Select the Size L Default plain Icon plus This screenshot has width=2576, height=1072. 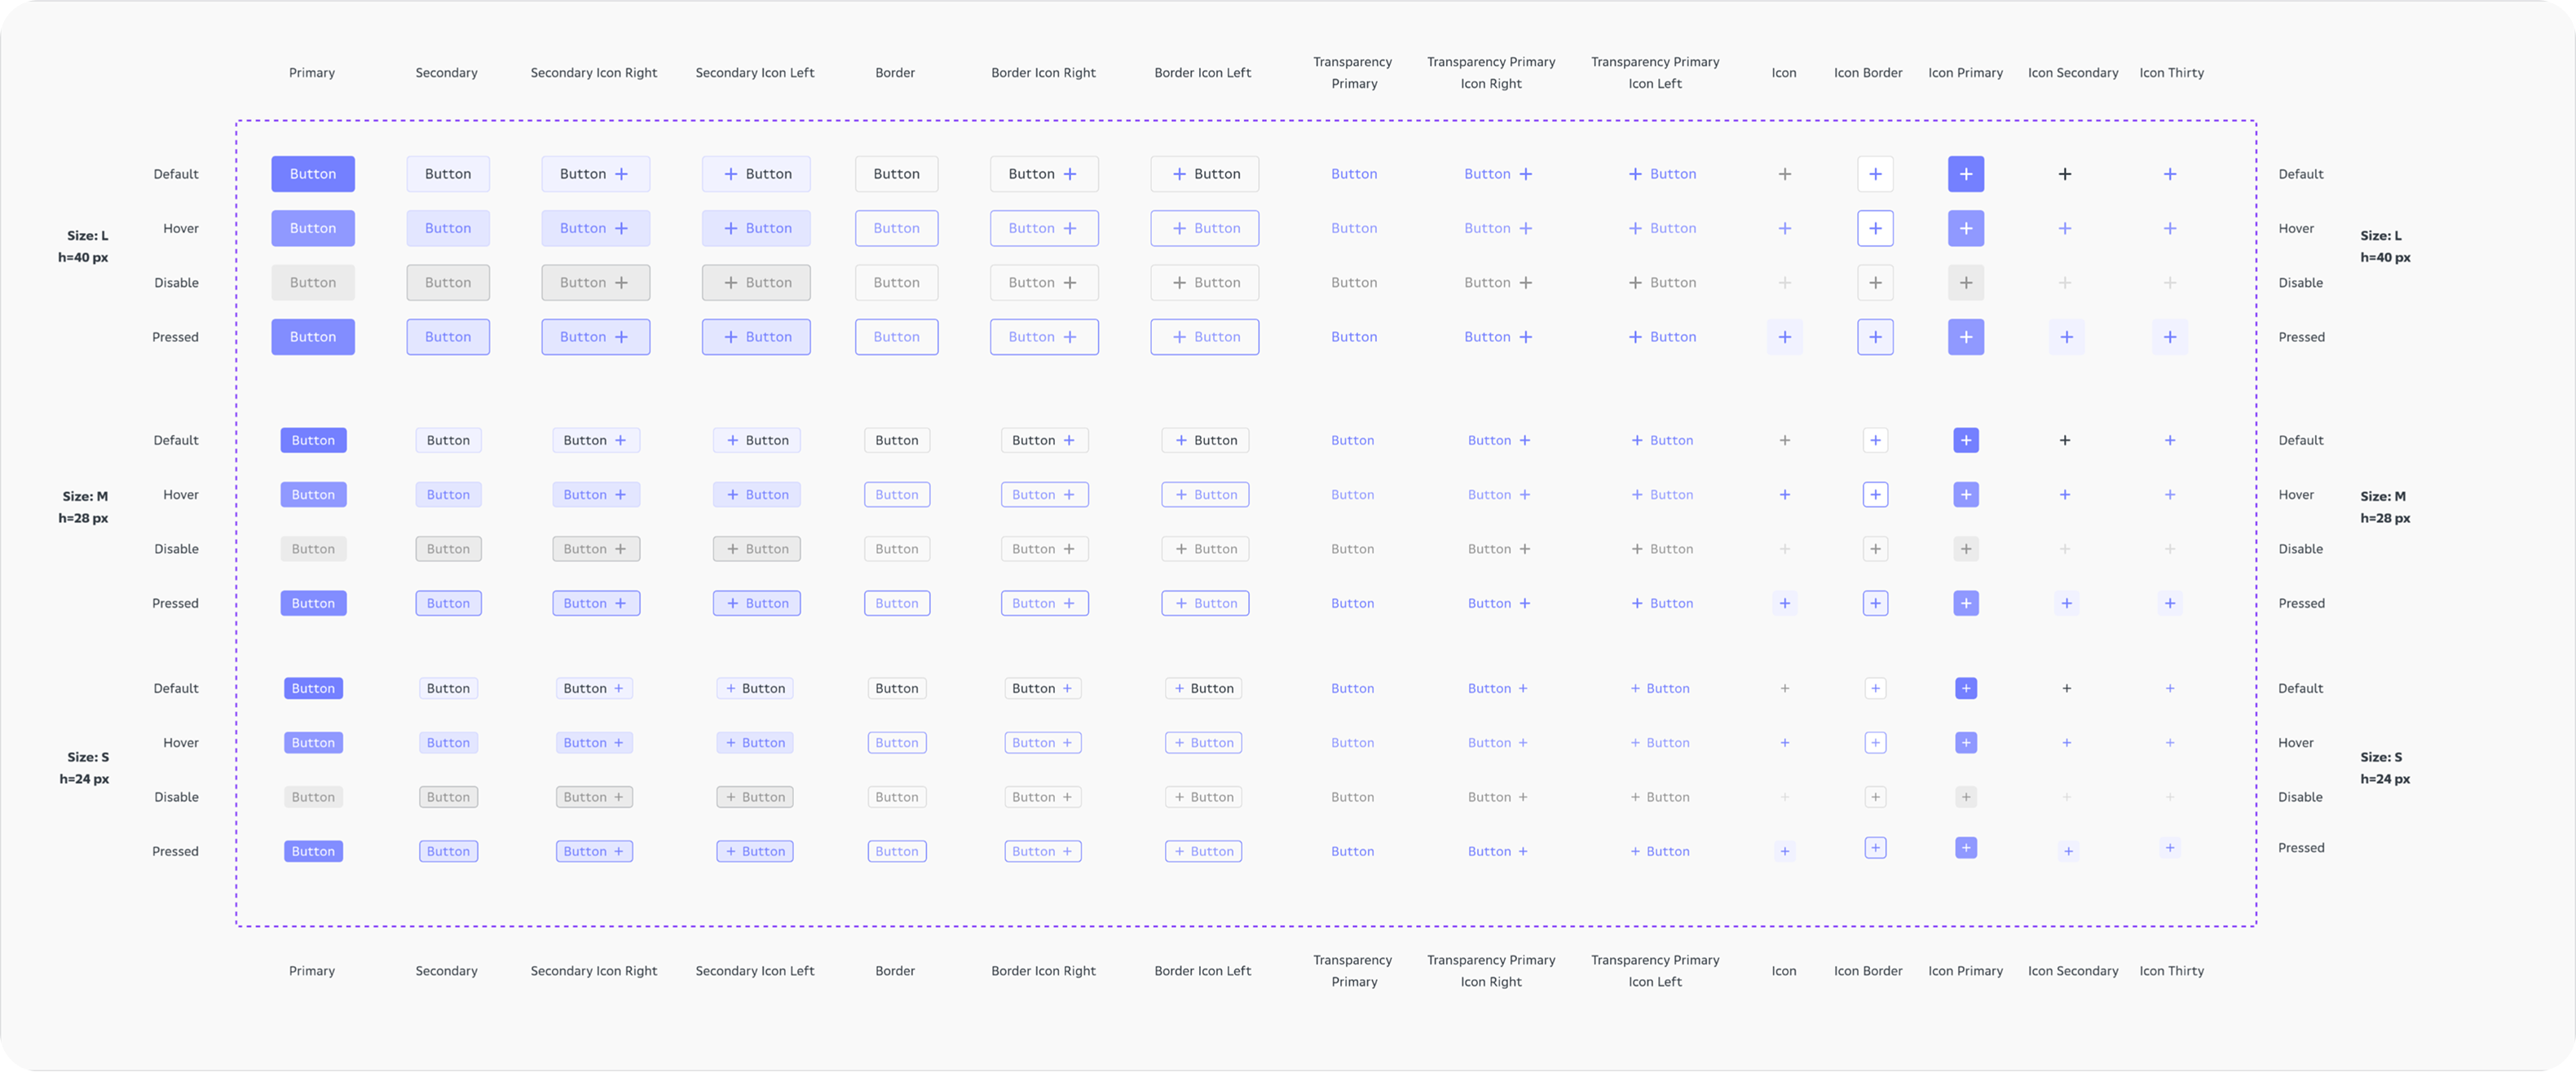coord(1784,174)
